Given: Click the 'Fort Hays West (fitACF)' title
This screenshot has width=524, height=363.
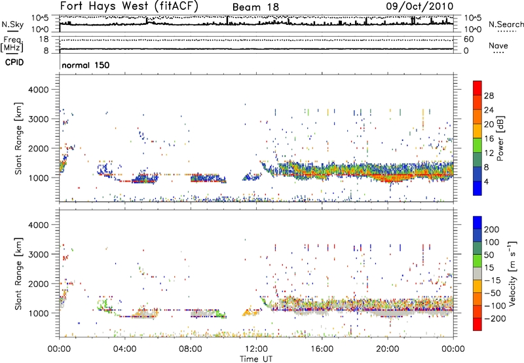Looking at the screenshot, I should (x=129, y=7).
